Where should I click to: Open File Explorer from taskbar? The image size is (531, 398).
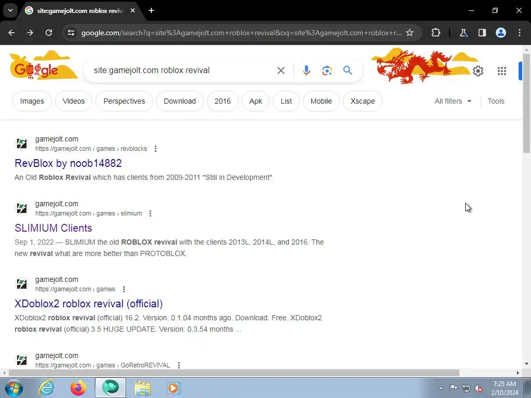pyautogui.click(x=143, y=388)
